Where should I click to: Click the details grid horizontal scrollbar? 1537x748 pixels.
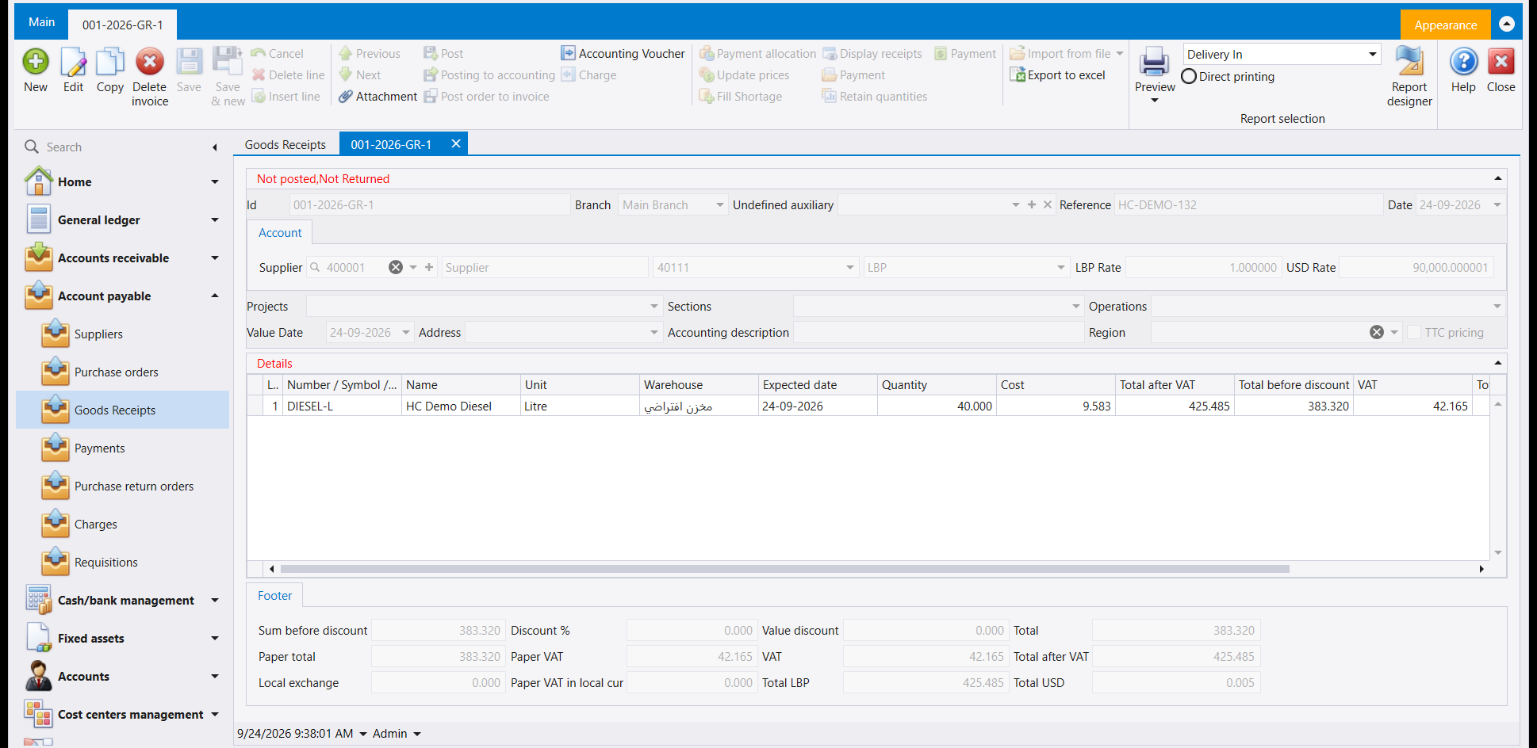click(x=784, y=569)
